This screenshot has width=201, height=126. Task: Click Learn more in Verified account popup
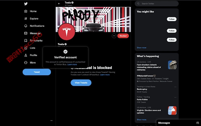[x=72, y=64]
